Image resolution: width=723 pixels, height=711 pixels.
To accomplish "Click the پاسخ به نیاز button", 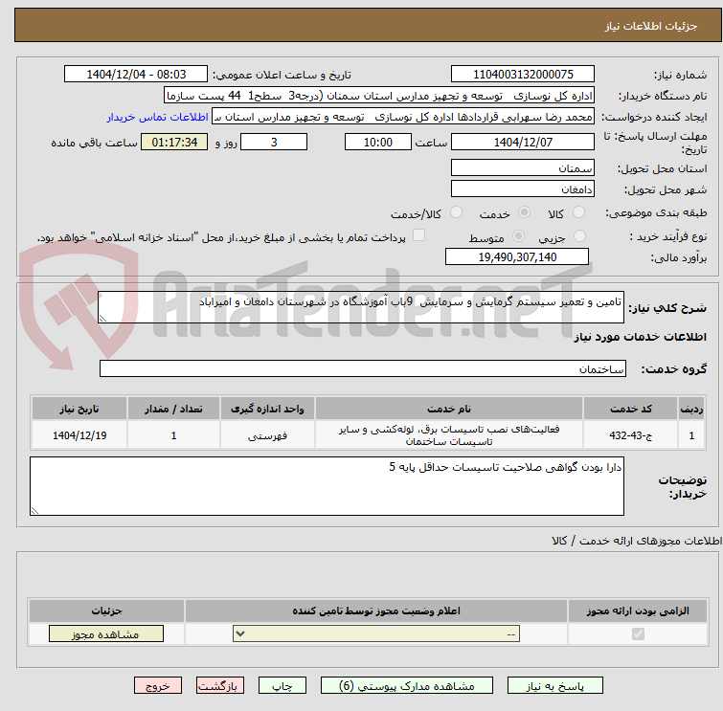I will pos(555,686).
